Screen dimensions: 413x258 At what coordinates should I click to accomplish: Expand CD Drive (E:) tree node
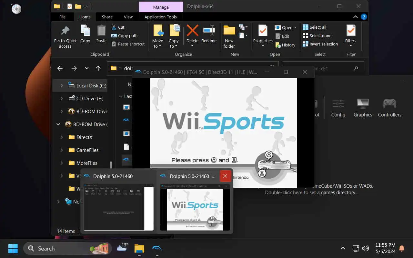click(62, 98)
